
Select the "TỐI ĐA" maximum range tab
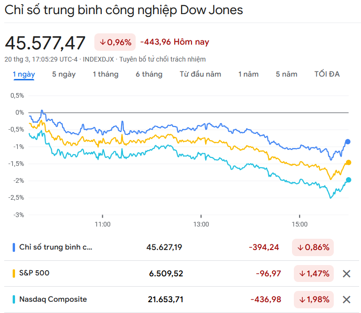[327, 74]
